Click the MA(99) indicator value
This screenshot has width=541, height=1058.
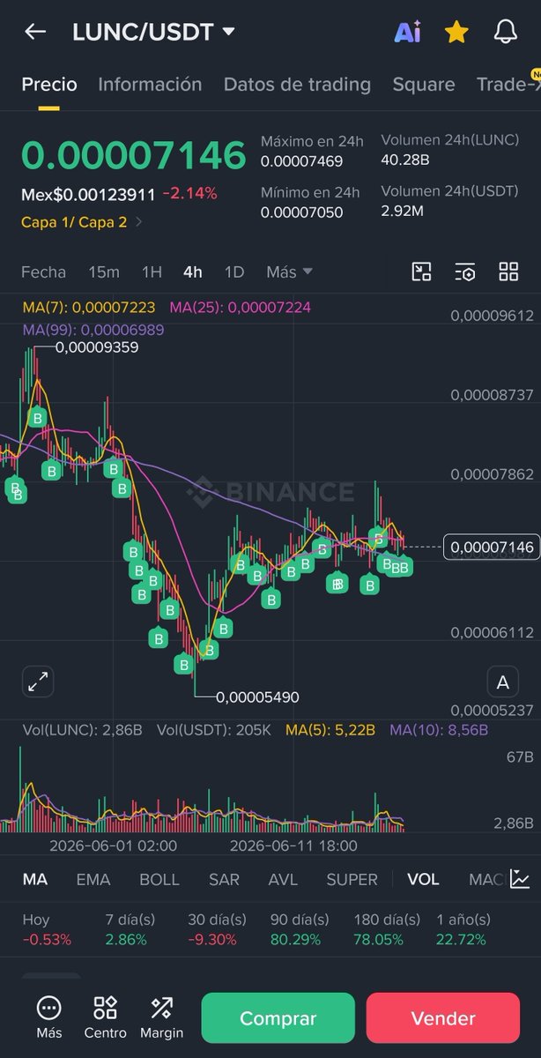point(93,330)
